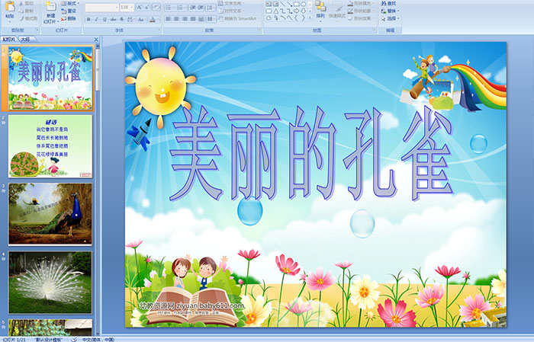Close the slides/outline pane
This screenshot has width=534, height=342.
pyautogui.click(x=96, y=40)
